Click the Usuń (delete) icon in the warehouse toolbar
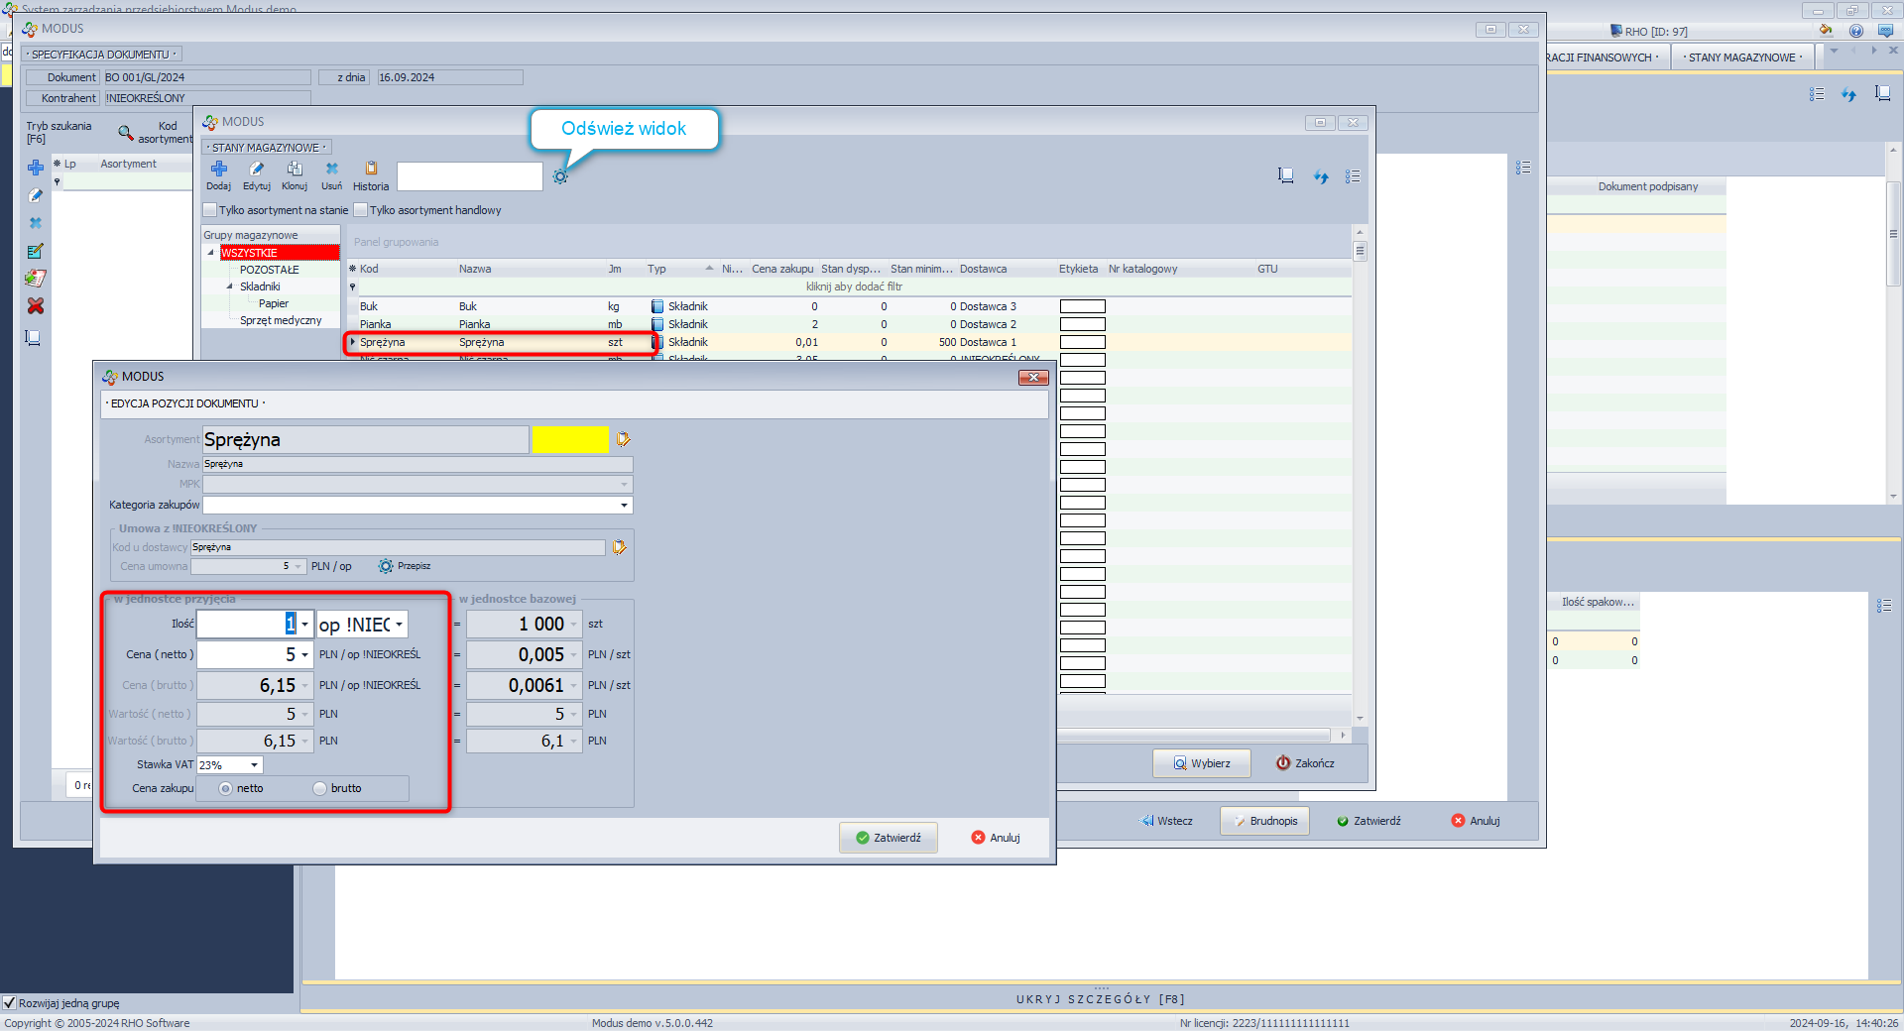The width and height of the screenshot is (1904, 1031). [331, 171]
